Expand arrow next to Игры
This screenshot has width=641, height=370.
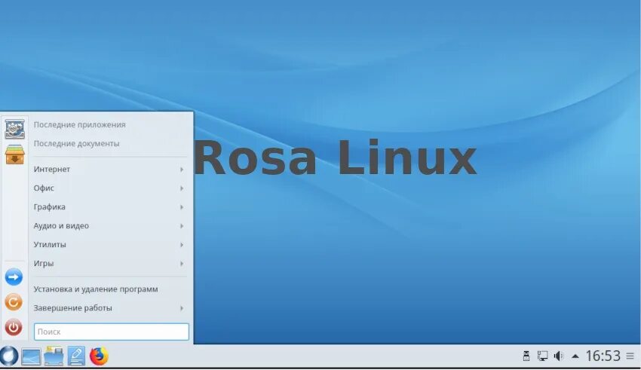click(182, 263)
